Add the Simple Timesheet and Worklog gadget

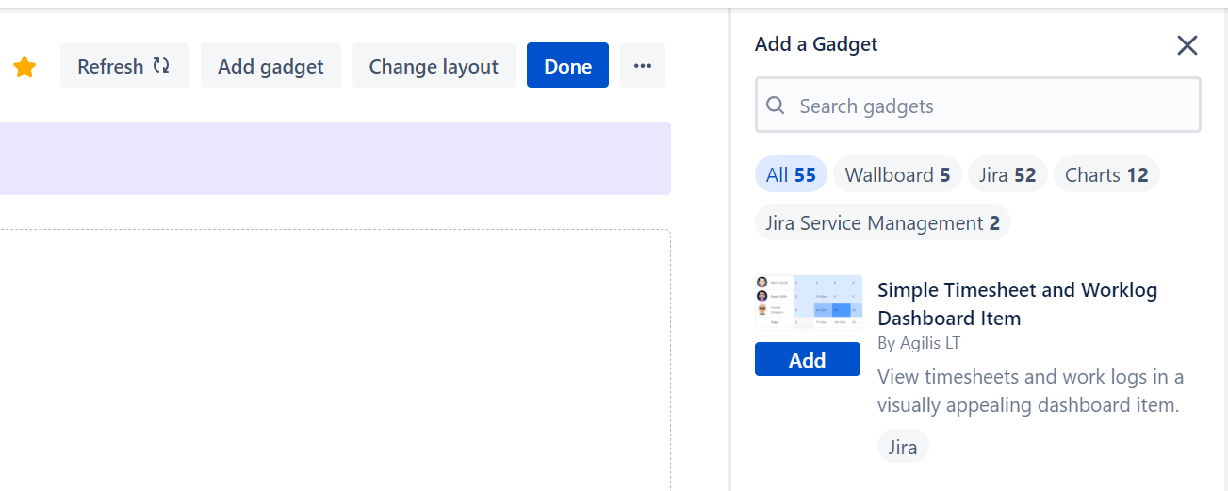point(808,360)
